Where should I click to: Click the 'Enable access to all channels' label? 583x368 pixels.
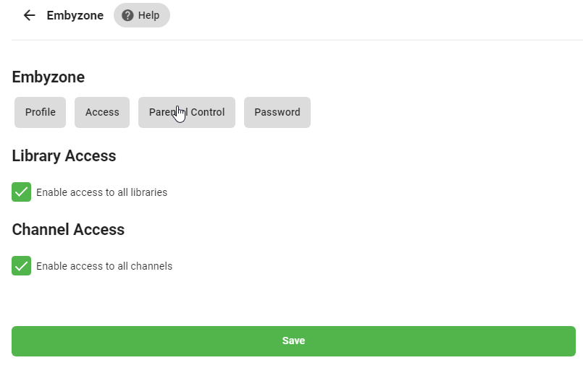104,266
